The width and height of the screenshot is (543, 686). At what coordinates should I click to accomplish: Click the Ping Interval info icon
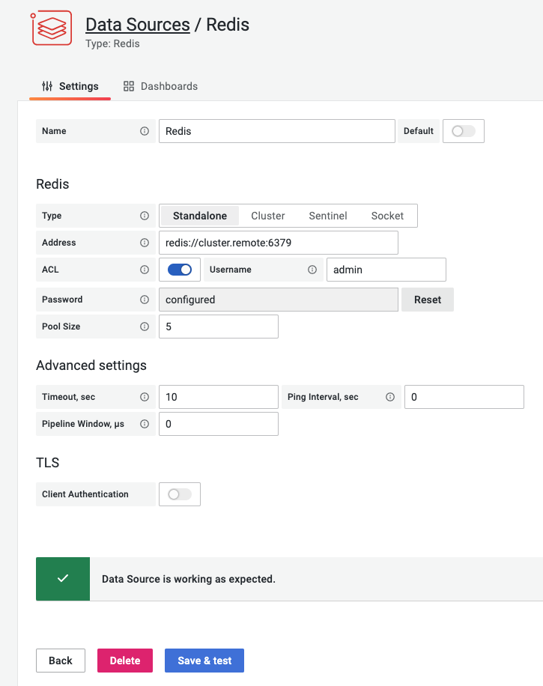point(390,397)
